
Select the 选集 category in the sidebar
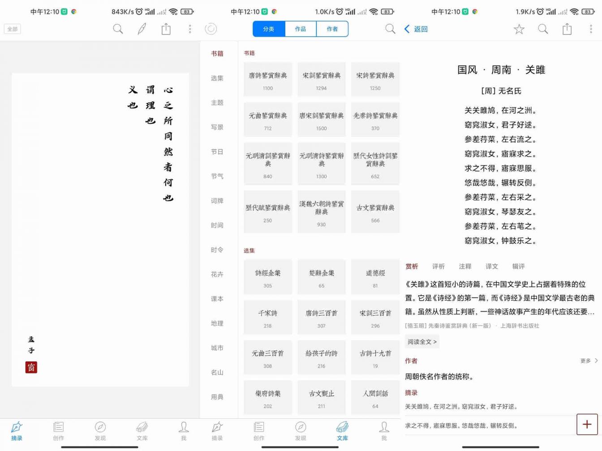click(x=217, y=78)
